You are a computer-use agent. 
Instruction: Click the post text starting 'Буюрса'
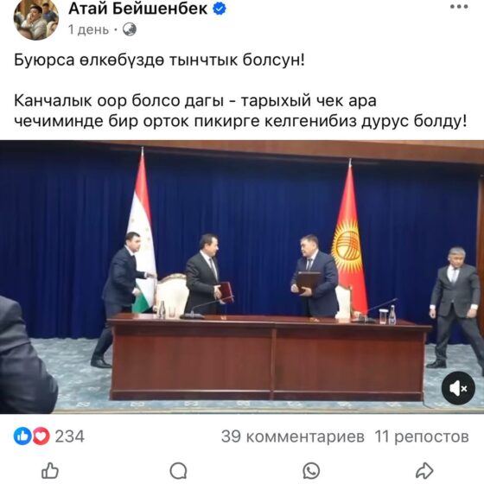click(159, 60)
